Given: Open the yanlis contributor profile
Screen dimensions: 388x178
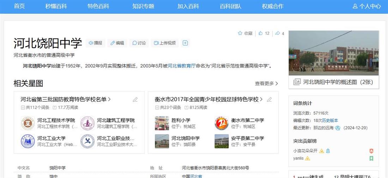Looking at the screenshot, I should [298, 158].
